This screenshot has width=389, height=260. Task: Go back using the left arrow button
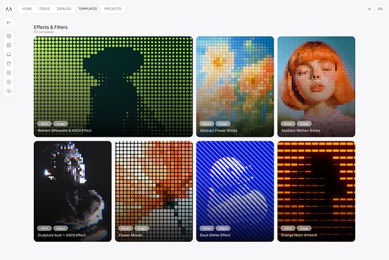click(9, 23)
